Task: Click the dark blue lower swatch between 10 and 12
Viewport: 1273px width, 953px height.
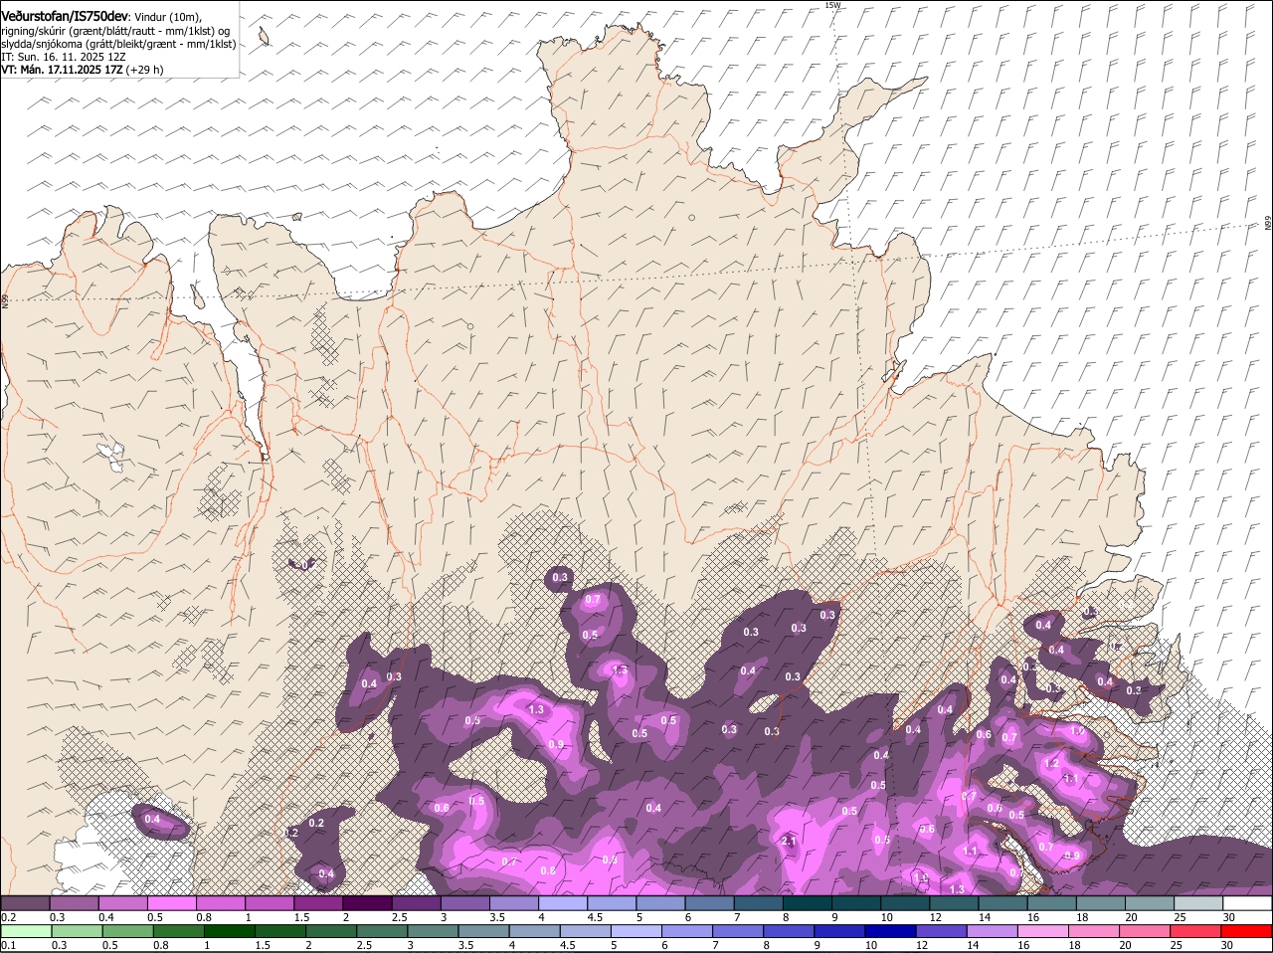Action: tap(891, 931)
